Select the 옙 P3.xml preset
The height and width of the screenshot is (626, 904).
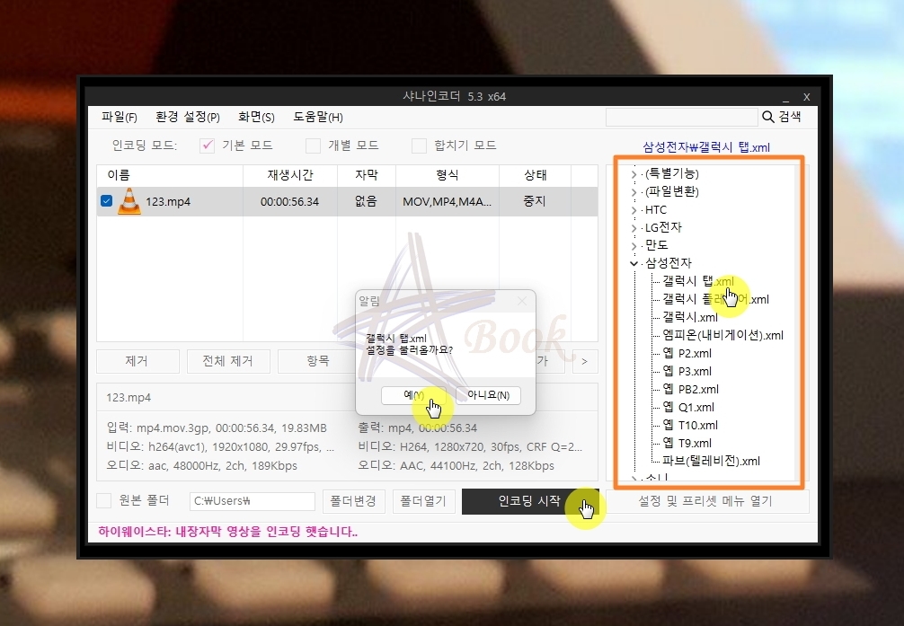(687, 371)
